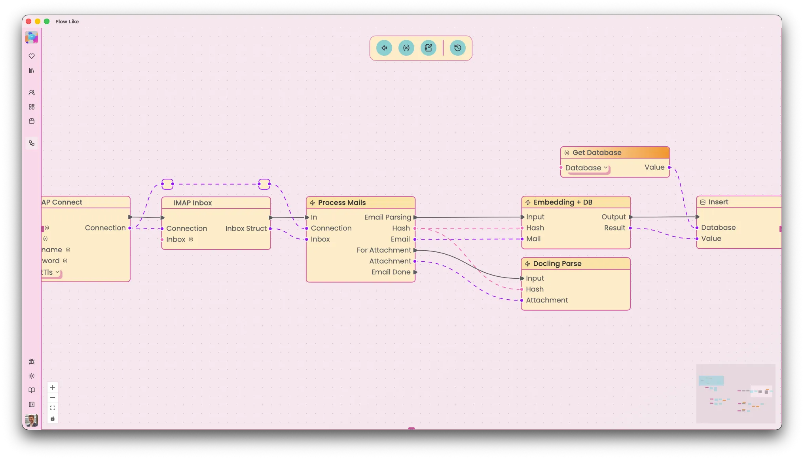This screenshot has width=804, height=459.
Task: Zoom in with the plus button
Action: [x=53, y=387]
